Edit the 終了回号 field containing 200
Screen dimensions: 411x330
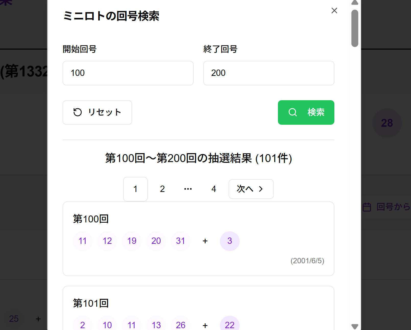point(268,73)
